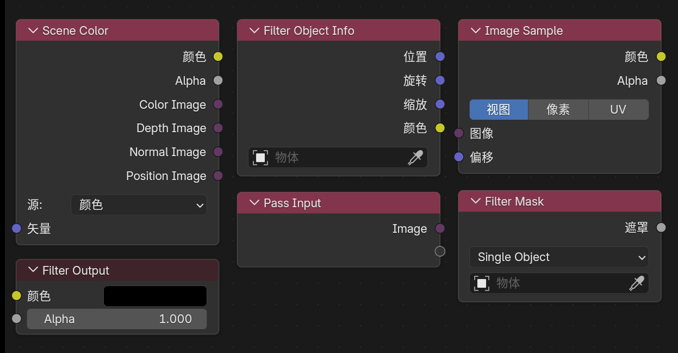Click the empty socket below Image in Pass Input
The width and height of the screenshot is (678, 353).
click(440, 251)
